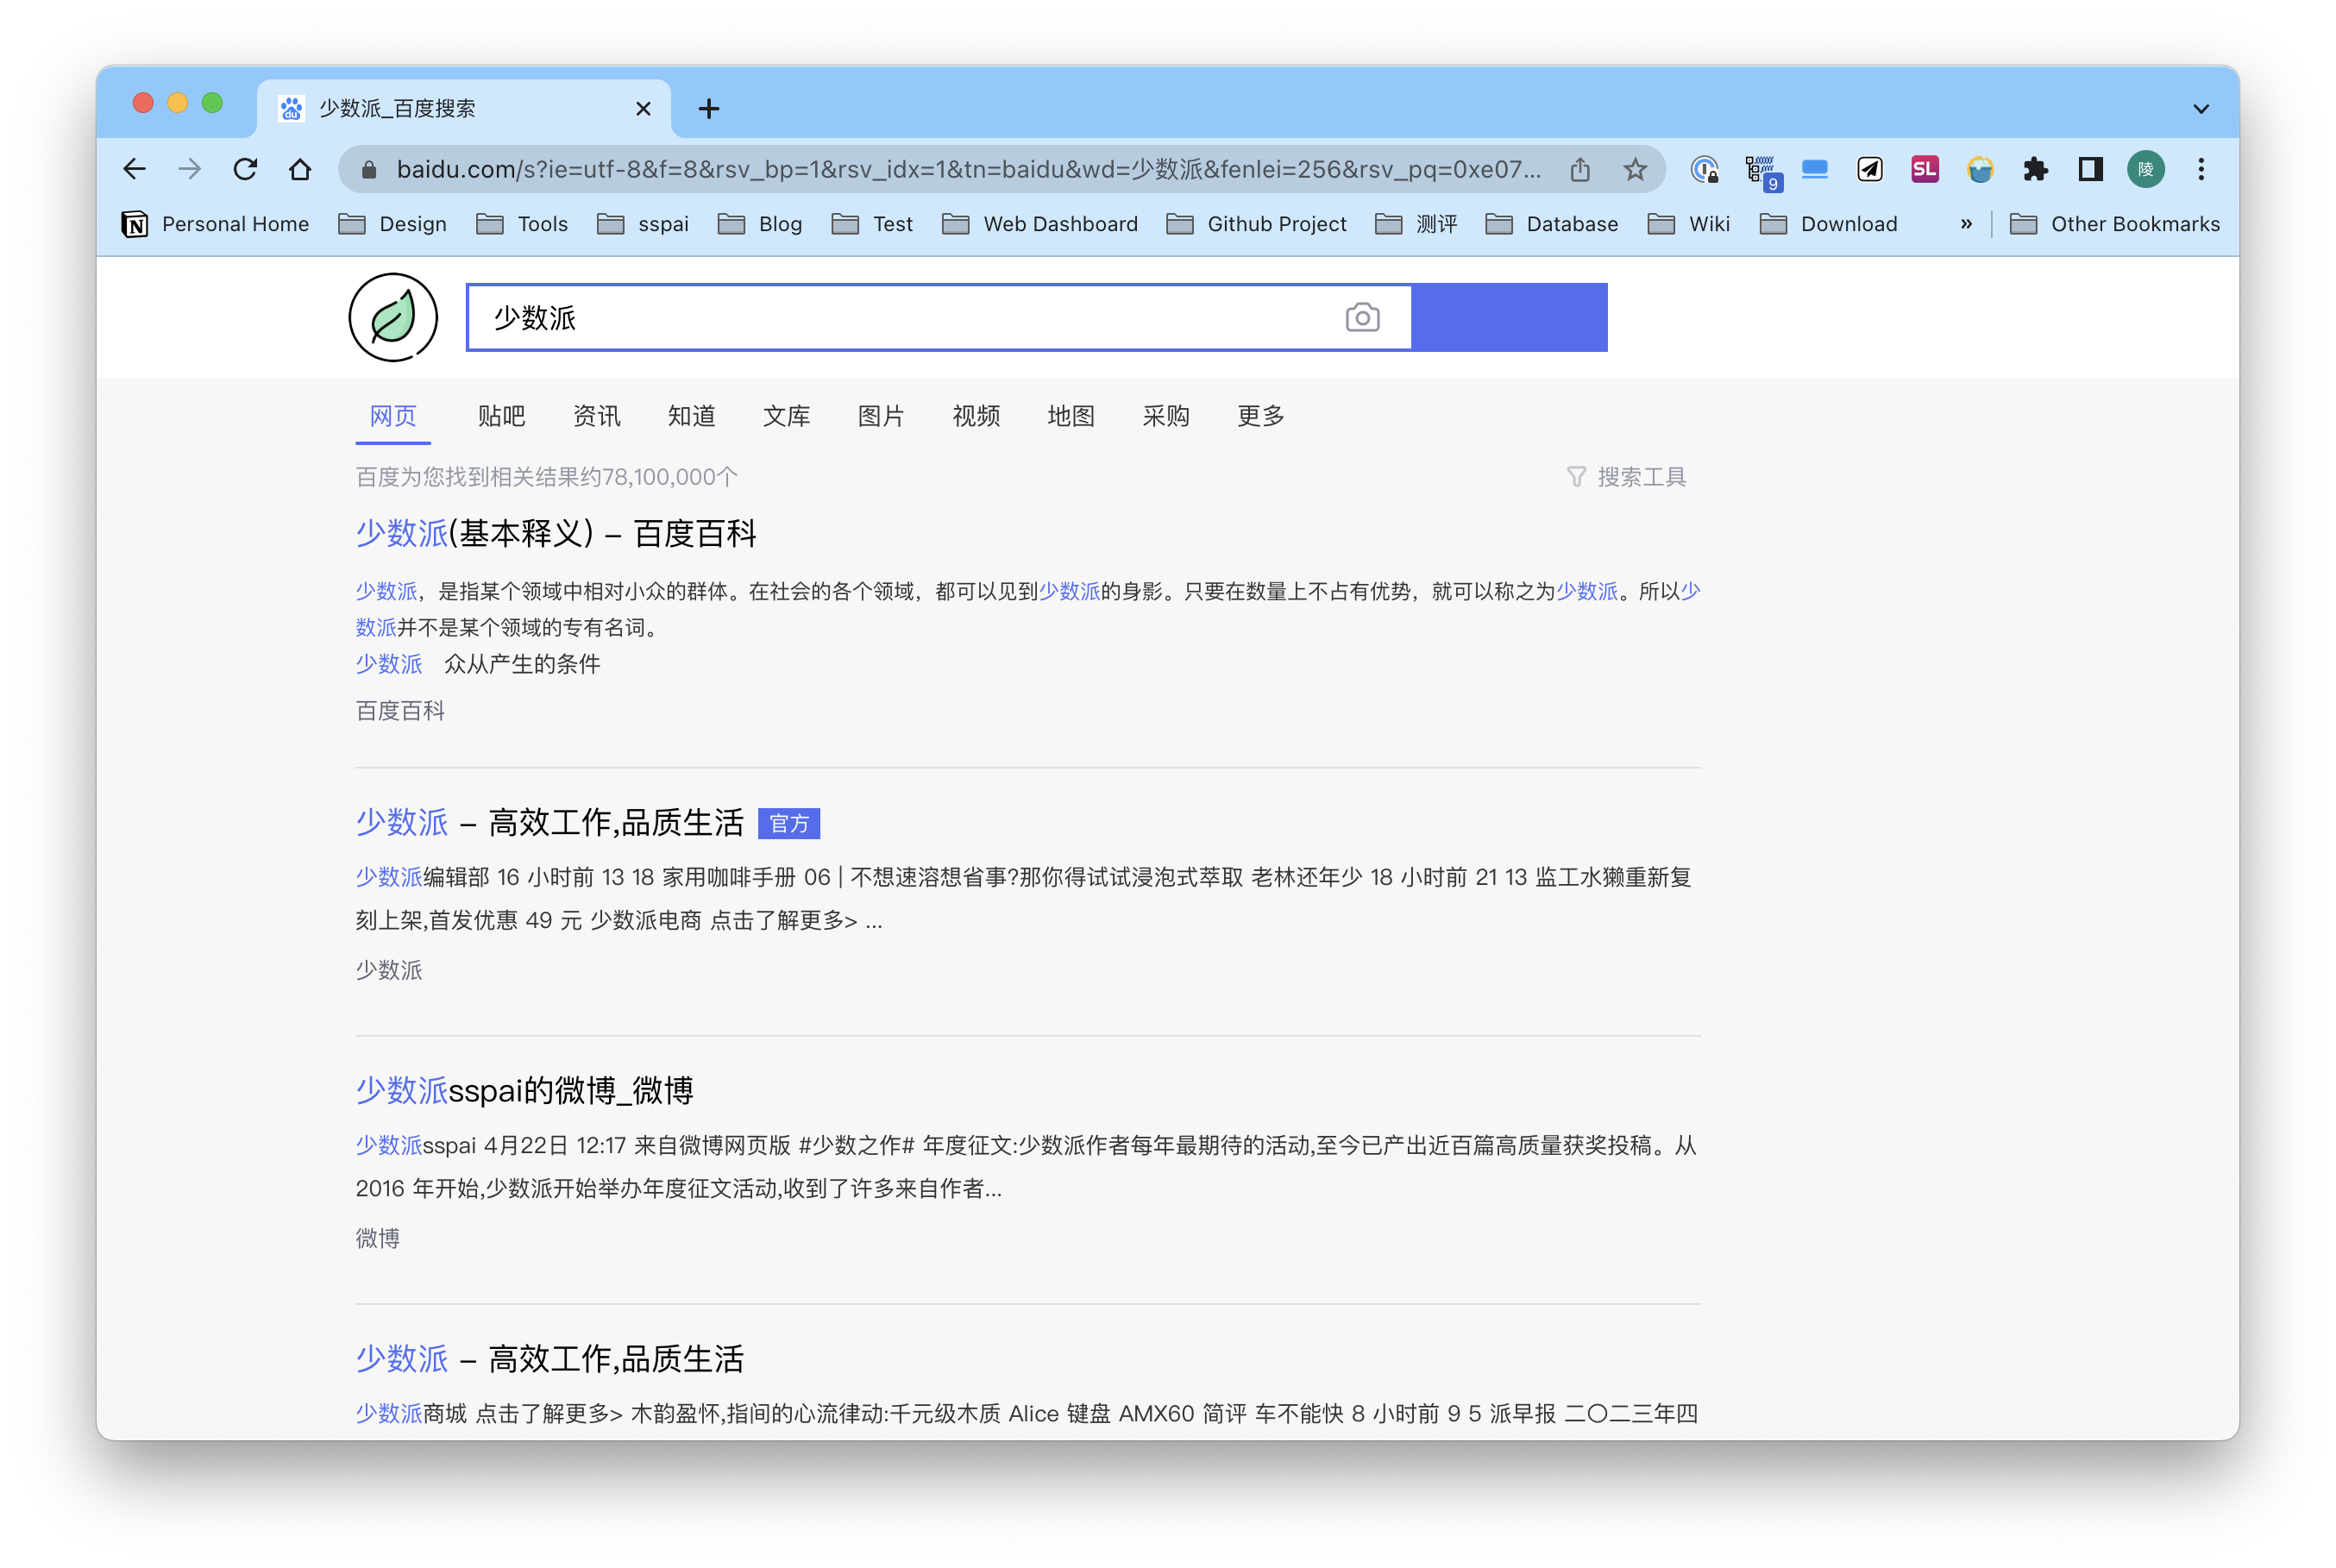This screenshot has height=1568, width=2336.
Task: Open the tab search dropdown arrow
Action: 2200,109
